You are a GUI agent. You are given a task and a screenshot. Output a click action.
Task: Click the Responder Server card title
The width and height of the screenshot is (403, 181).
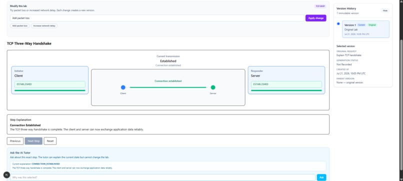tap(255, 76)
